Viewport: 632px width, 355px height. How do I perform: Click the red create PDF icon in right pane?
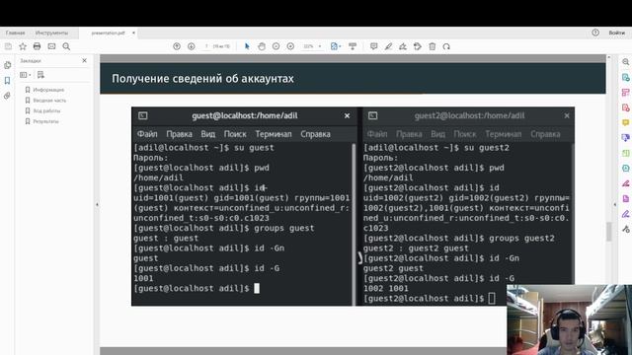(625, 107)
